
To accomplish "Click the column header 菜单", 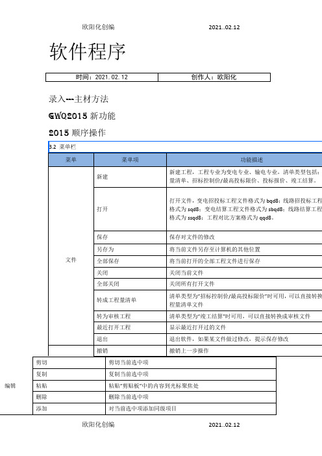I will [x=71, y=160].
